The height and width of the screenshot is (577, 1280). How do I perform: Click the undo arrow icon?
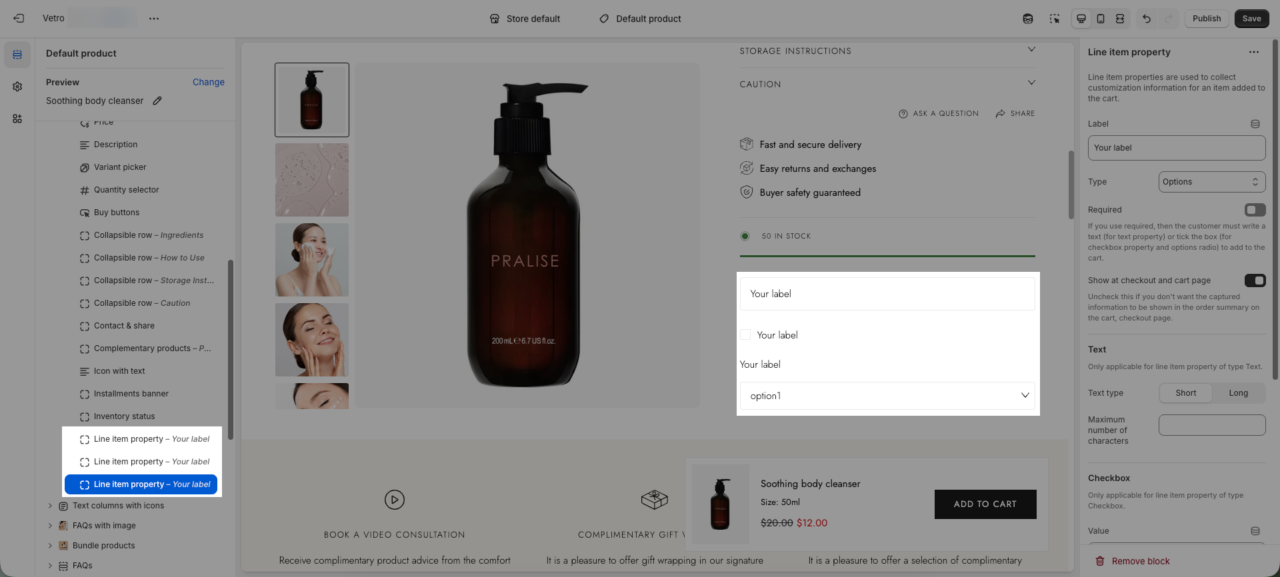[x=1147, y=19]
